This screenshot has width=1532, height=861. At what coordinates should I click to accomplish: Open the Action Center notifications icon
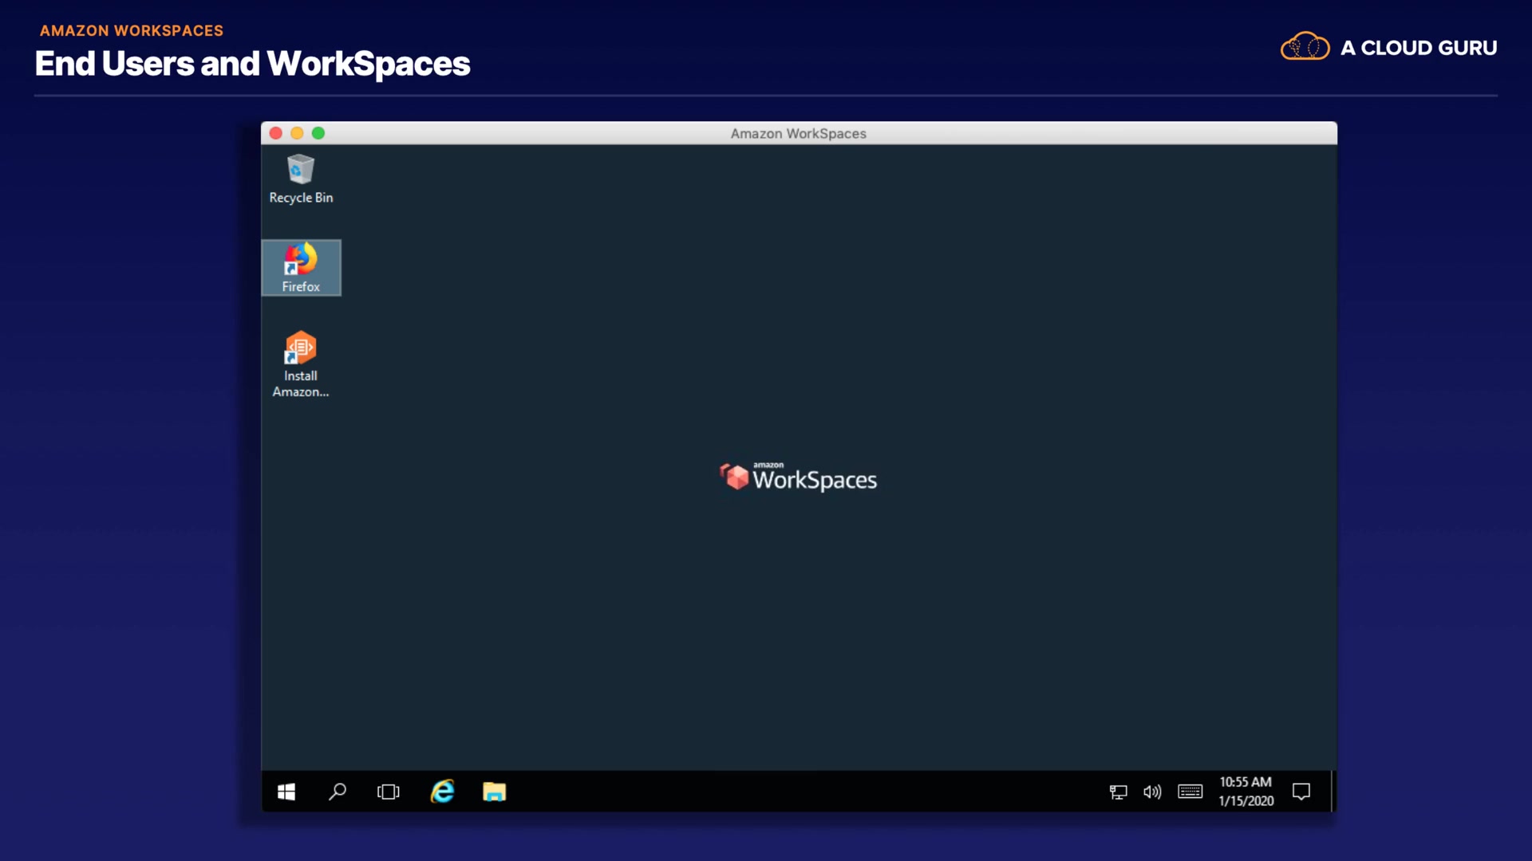pyautogui.click(x=1301, y=792)
